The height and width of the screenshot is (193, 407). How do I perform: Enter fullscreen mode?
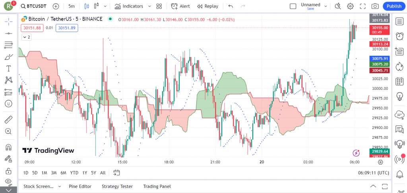362,6
